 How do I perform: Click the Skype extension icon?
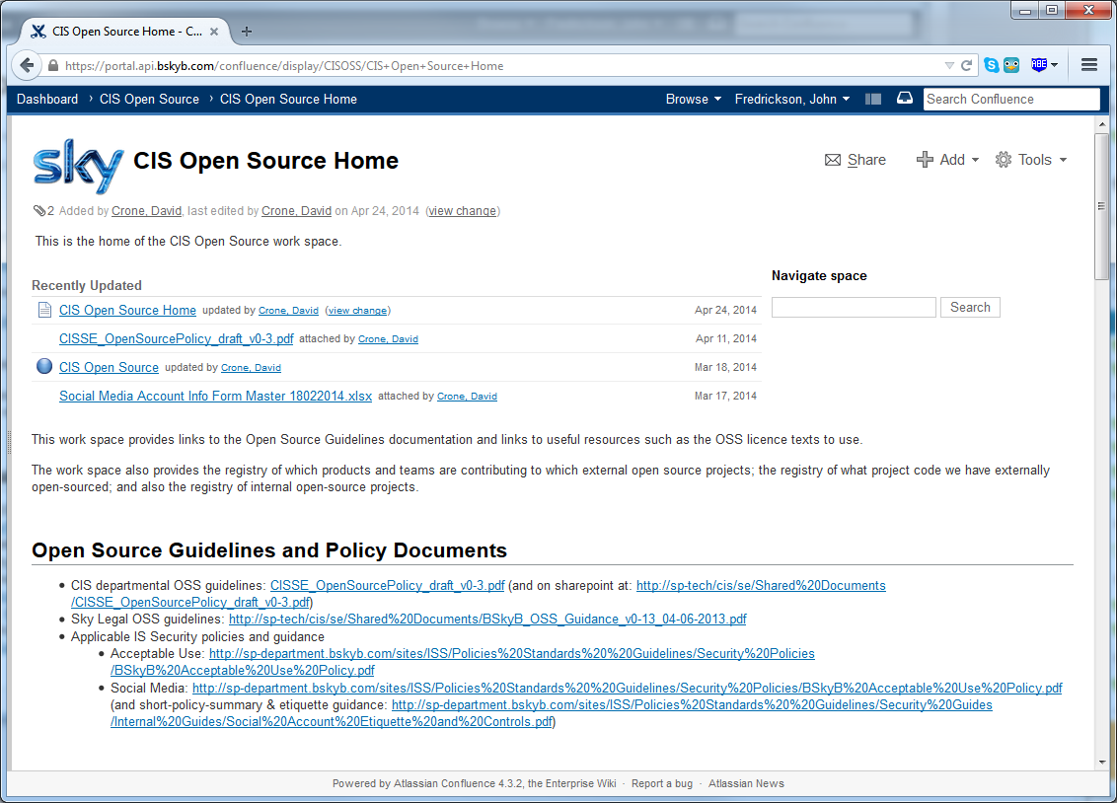[991, 66]
